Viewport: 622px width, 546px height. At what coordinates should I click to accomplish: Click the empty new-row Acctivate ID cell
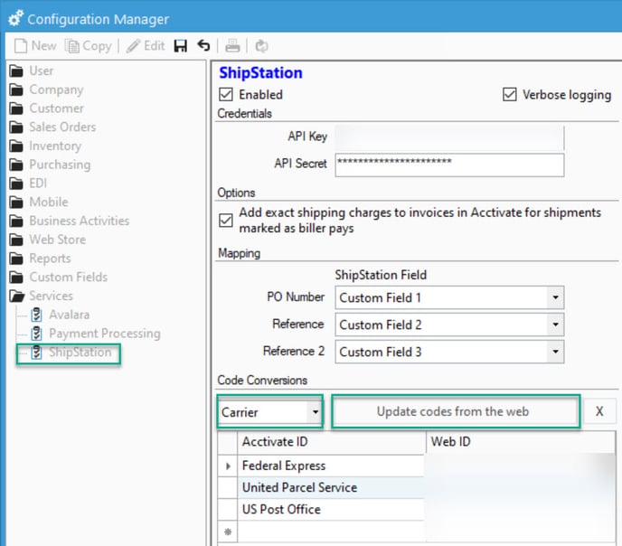coord(331,532)
